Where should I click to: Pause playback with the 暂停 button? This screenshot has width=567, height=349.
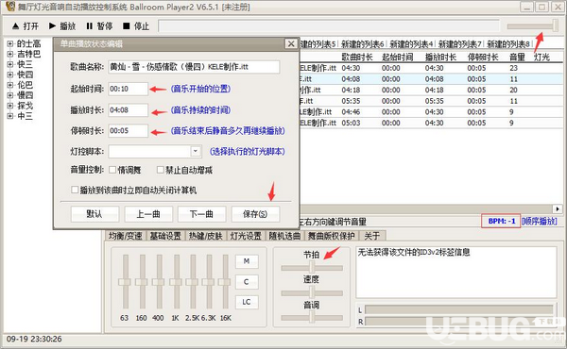pos(99,26)
